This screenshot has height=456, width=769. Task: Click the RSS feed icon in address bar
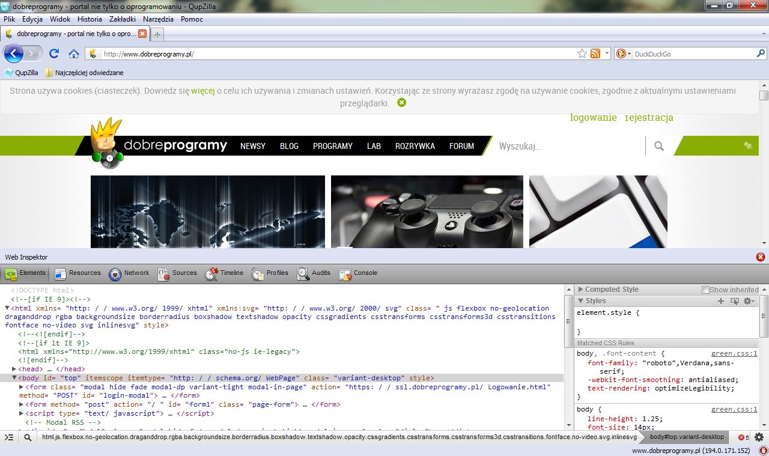click(x=595, y=54)
